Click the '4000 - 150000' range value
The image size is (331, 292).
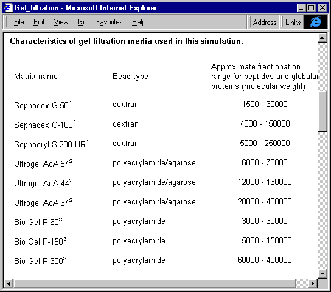pos(265,123)
